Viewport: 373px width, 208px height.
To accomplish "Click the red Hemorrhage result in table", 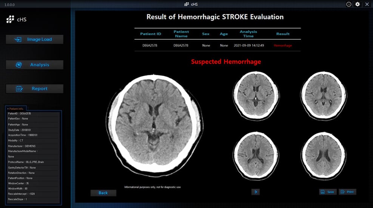I will point(282,45).
